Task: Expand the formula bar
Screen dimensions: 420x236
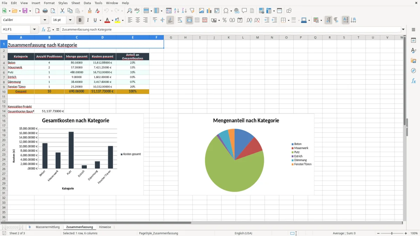Action: click(x=403, y=30)
